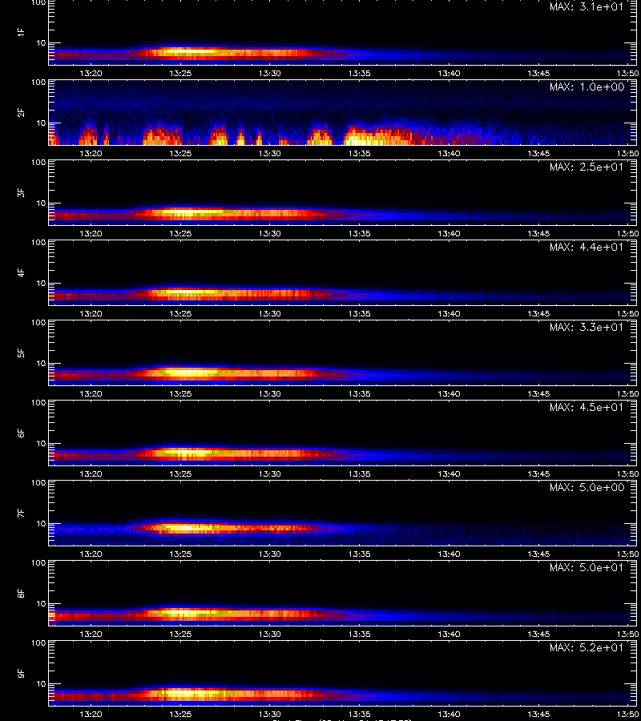Click the 13:20 time tick below panel 7F
The height and width of the screenshot is (721, 641).
pyautogui.click(x=91, y=554)
